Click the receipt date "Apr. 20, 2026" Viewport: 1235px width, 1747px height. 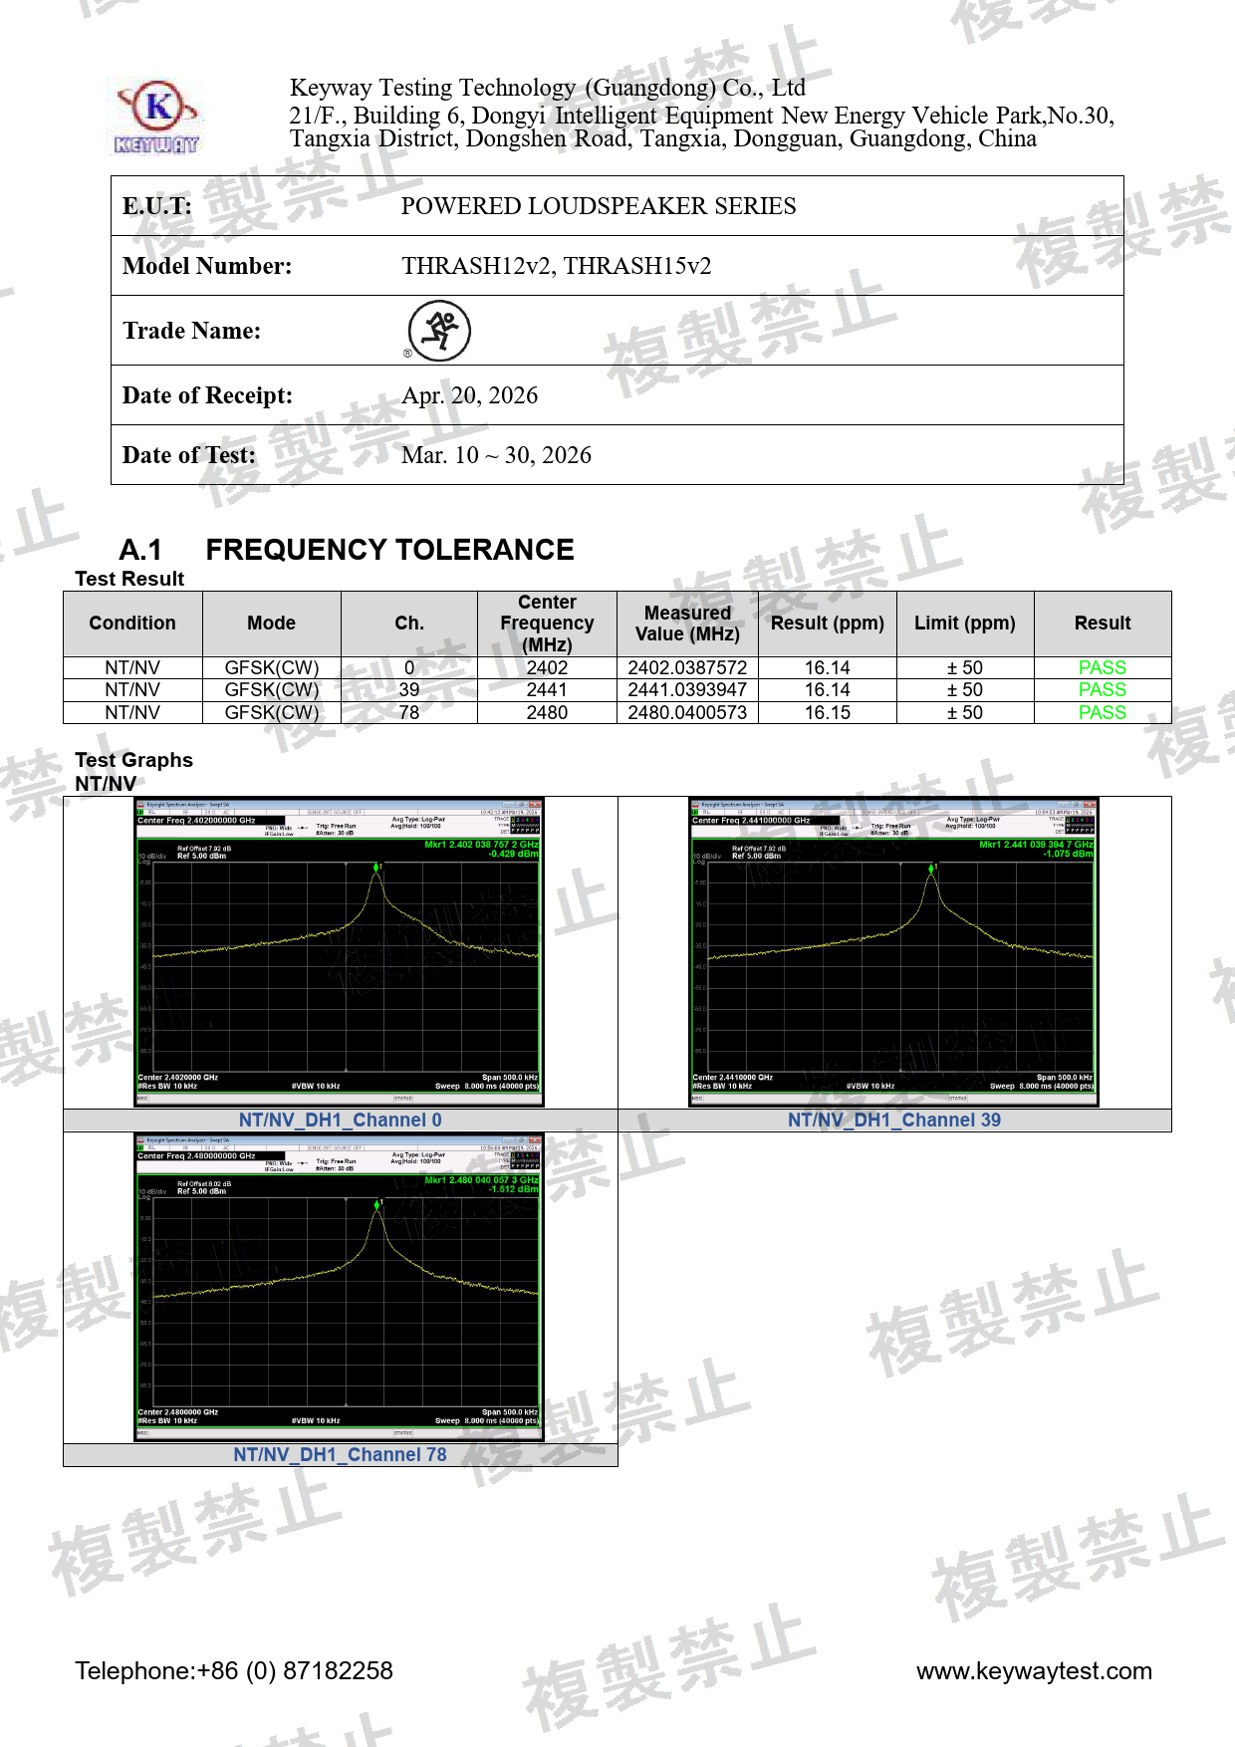[469, 395]
